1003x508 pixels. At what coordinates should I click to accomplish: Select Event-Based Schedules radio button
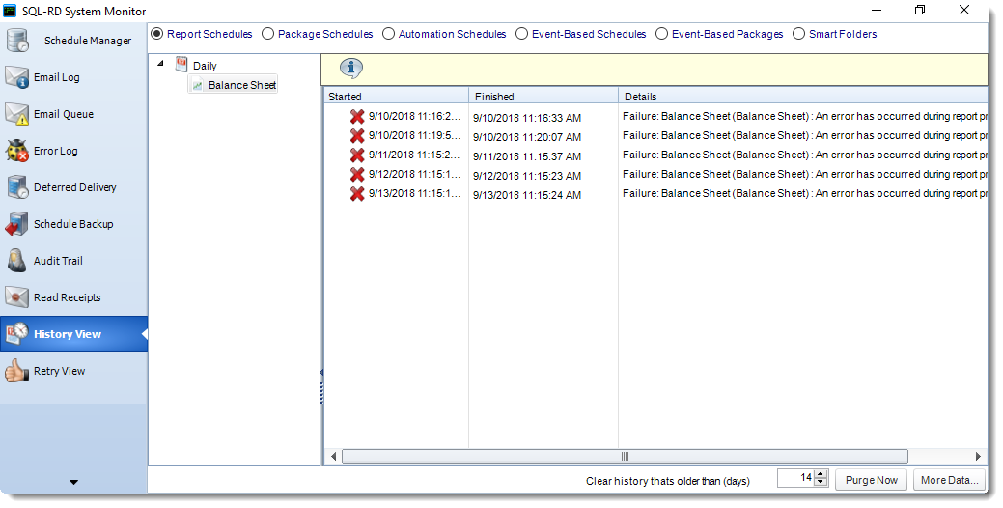[522, 33]
